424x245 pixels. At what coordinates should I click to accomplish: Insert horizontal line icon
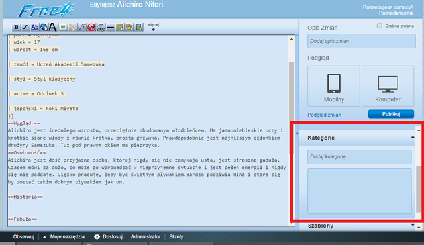click(111, 27)
